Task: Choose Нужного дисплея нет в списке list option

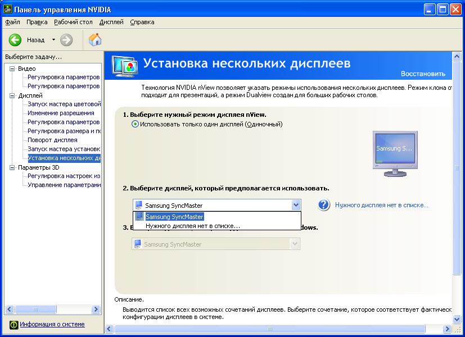Action: coord(217,226)
